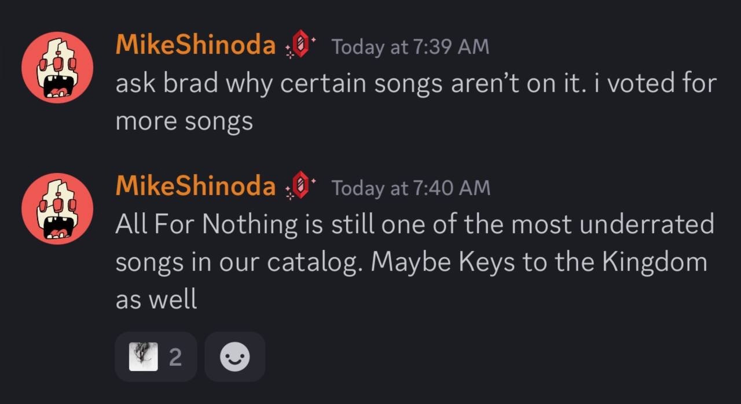The height and width of the screenshot is (404, 741).
Task: Click the reaction count number 2
Action: coord(175,358)
